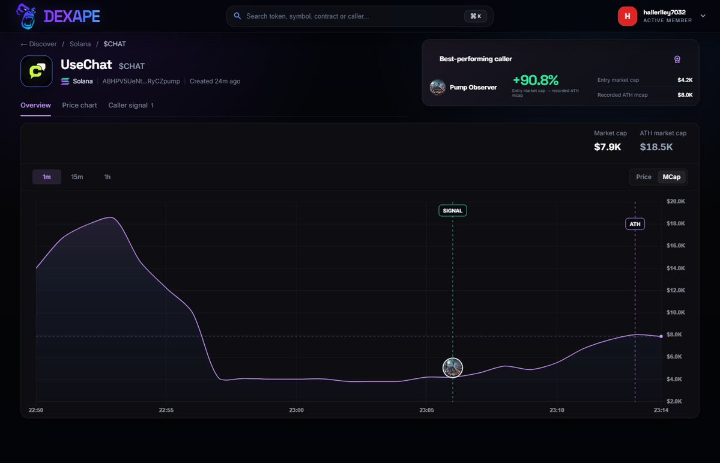Open the Solana breadcrumb

pos(80,44)
